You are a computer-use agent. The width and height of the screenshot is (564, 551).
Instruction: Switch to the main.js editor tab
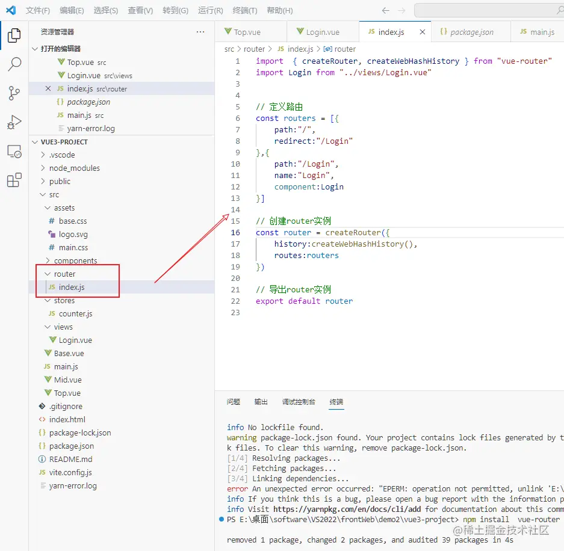538,32
